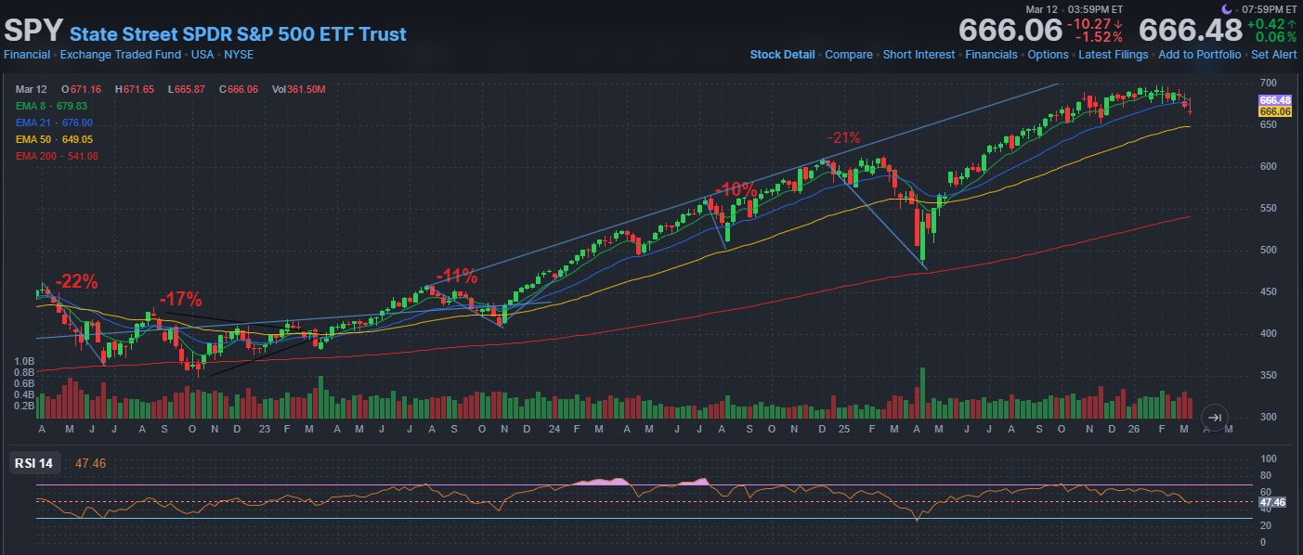Select the EMA 21 legend entry

click(x=54, y=123)
